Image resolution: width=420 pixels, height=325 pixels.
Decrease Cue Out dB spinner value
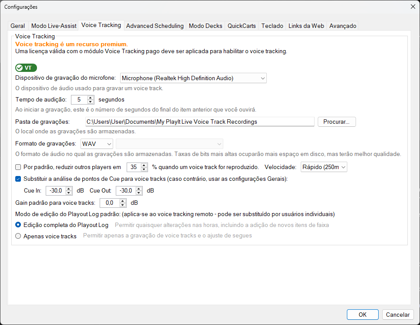point(139,193)
